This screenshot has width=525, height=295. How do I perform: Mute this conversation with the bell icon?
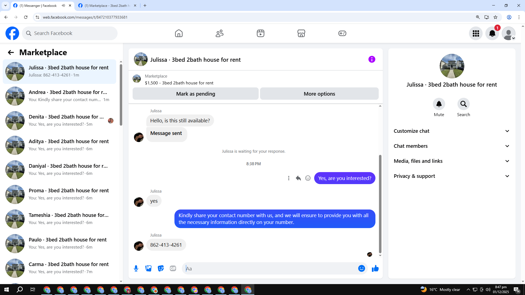439,104
